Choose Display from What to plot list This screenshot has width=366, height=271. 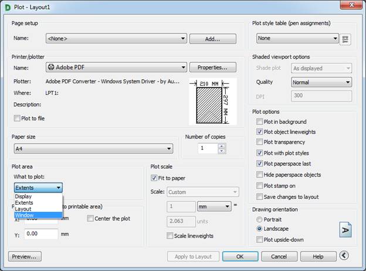[38, 197]
